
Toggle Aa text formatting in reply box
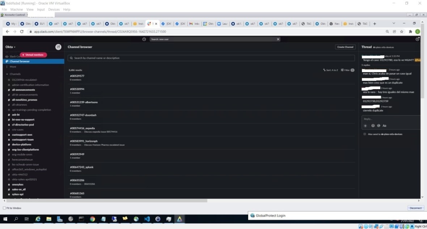(385, 126)
